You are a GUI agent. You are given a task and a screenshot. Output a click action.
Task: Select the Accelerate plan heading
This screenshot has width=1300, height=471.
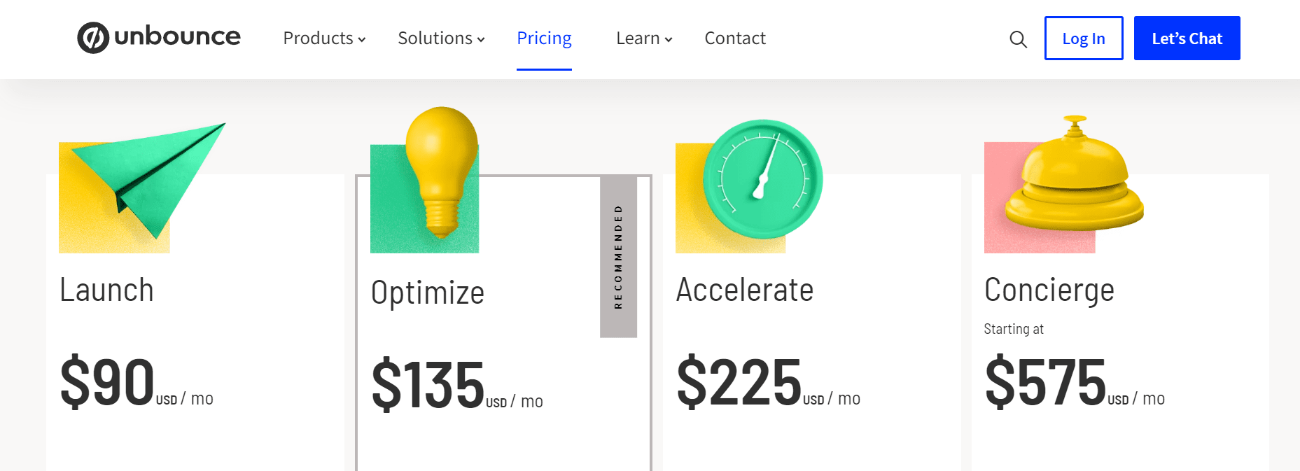point(745,290)
